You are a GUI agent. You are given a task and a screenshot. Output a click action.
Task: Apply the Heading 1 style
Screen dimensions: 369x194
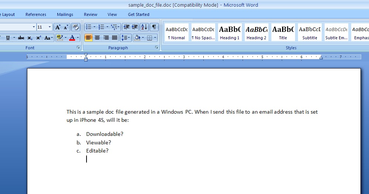(230, 32)
